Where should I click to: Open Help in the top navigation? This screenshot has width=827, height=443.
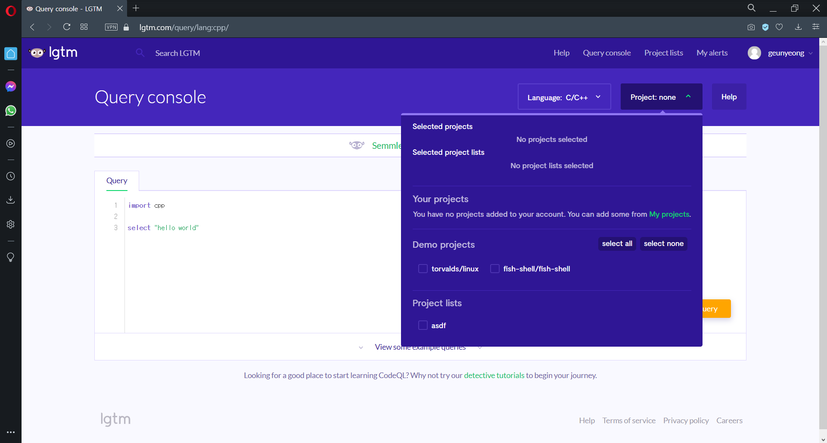coord(561,53)
